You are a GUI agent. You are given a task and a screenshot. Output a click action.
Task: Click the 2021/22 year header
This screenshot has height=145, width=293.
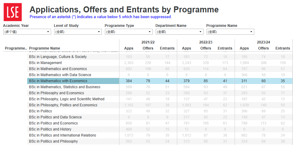[x=148, y=42]
